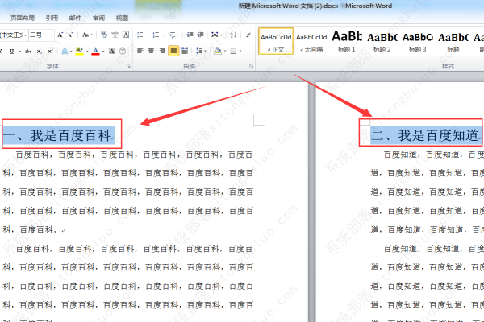Click the Phonetic Guide icon
The width and height of the screenshot is (484, 322).
click(x=115, y=35)
